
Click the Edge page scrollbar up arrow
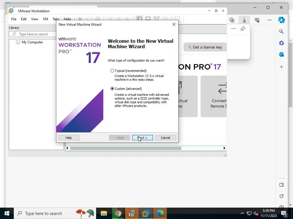pyautogui.click(x=291, y=40)
